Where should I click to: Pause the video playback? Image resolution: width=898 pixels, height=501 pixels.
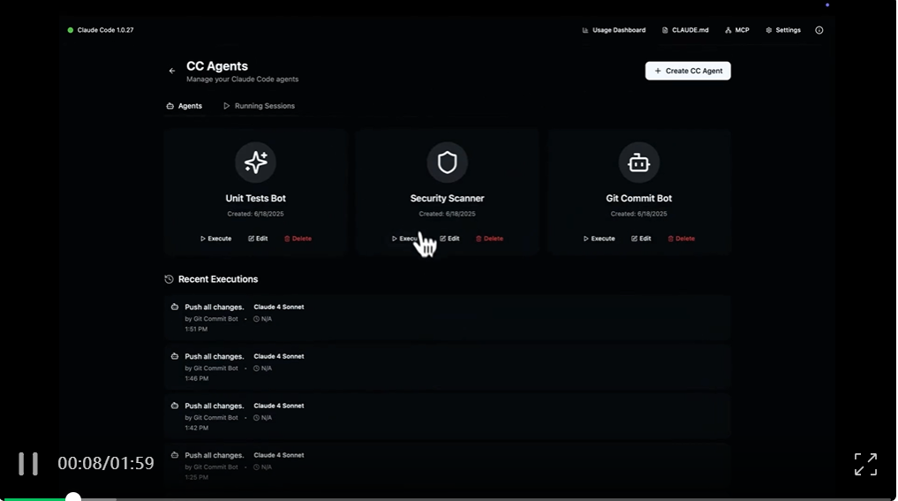pyautogui.click(x=28, y=464)
